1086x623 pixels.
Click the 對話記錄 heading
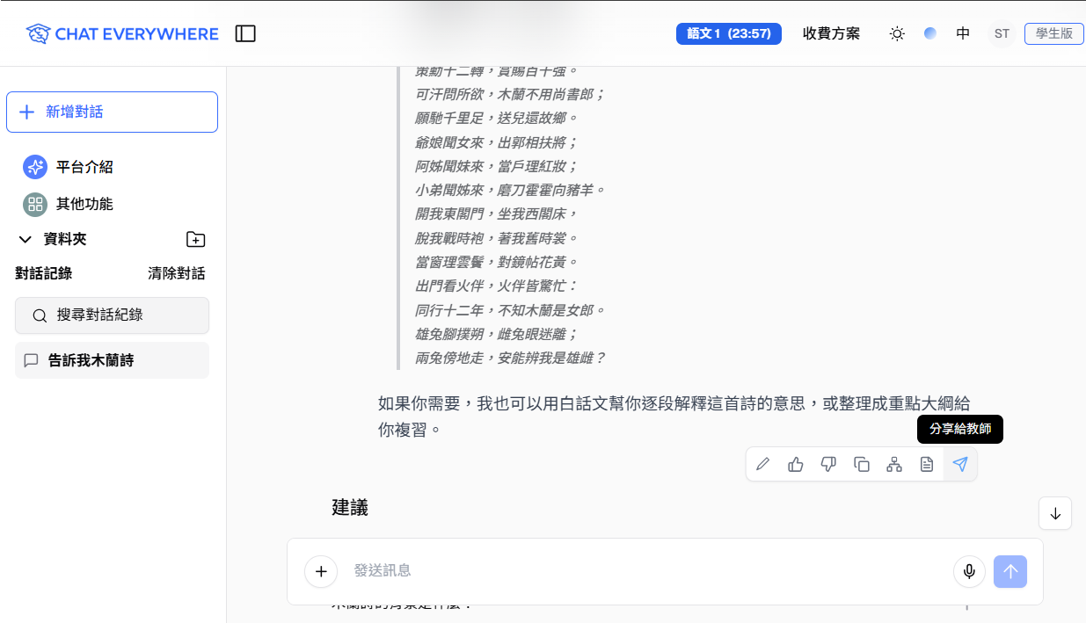44,273
